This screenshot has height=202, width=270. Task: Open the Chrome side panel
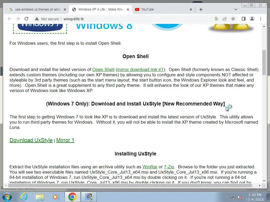[x=243, y=19]
